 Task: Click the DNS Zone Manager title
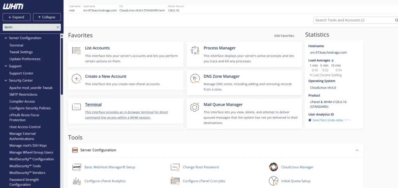[x=222, y=77]
